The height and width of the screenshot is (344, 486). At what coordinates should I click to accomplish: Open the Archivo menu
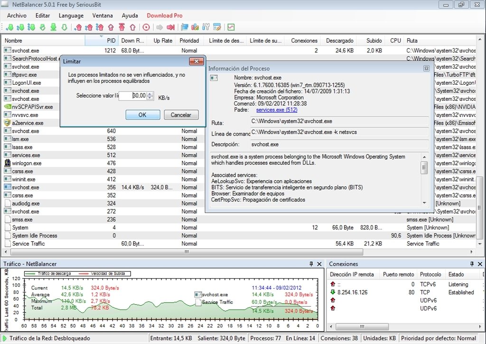point(17,16)
